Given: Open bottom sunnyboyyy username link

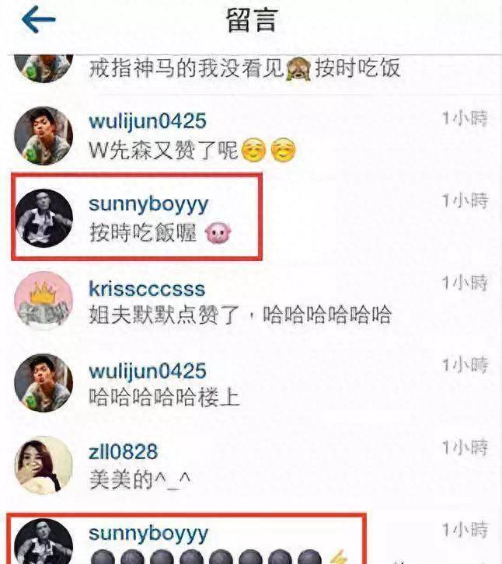Looking at the screenshot, I should [x=148, y=534].
